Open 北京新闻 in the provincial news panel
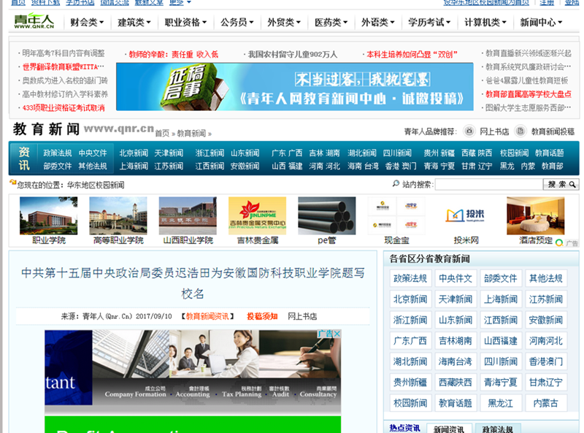This screenshot has width=584, height=433. 410,299
